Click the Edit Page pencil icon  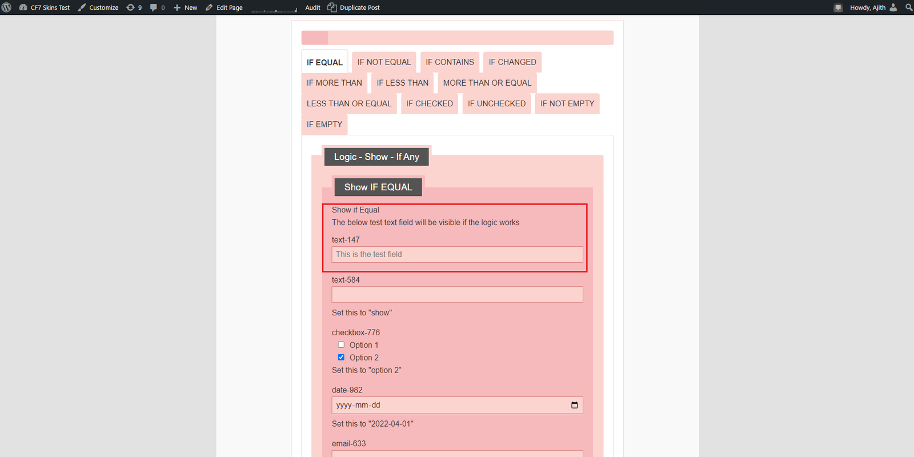[209, 7]
